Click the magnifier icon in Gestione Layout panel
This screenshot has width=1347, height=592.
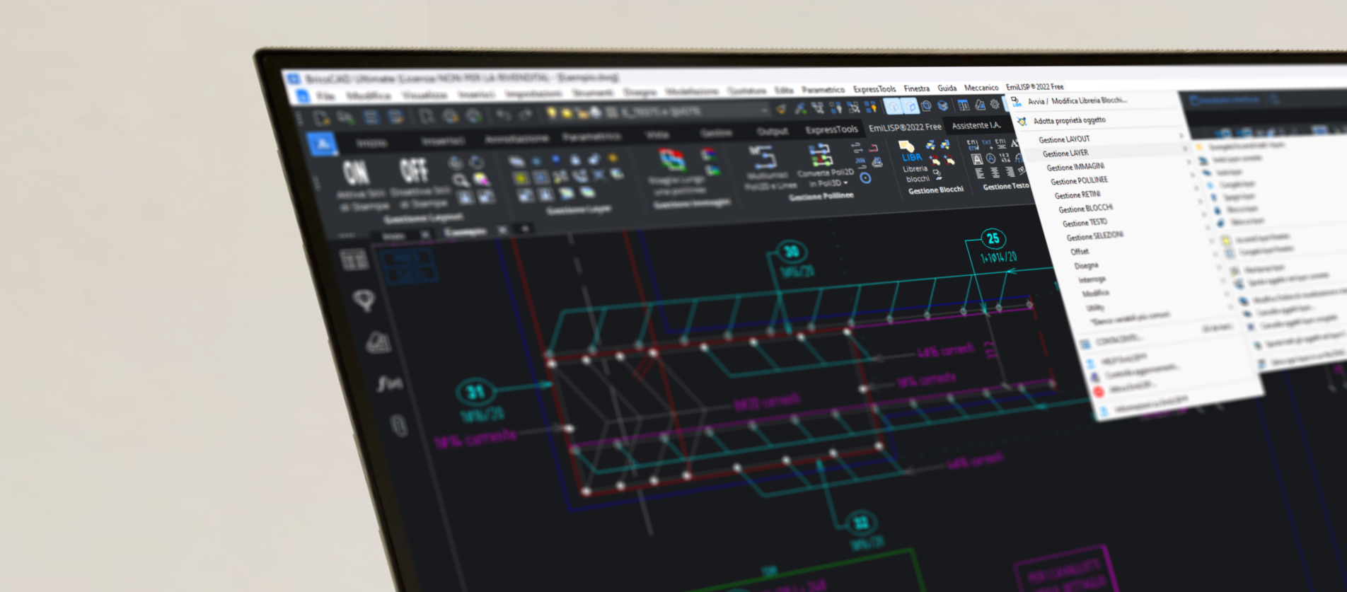[461, 180]
